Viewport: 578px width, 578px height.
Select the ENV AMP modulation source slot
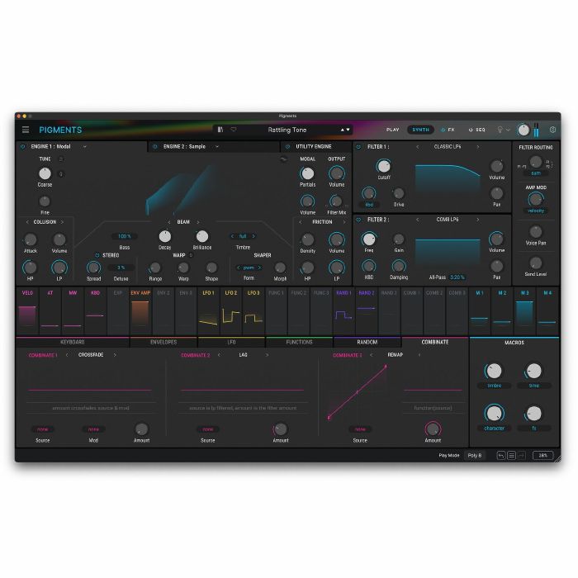pos(140,311)
